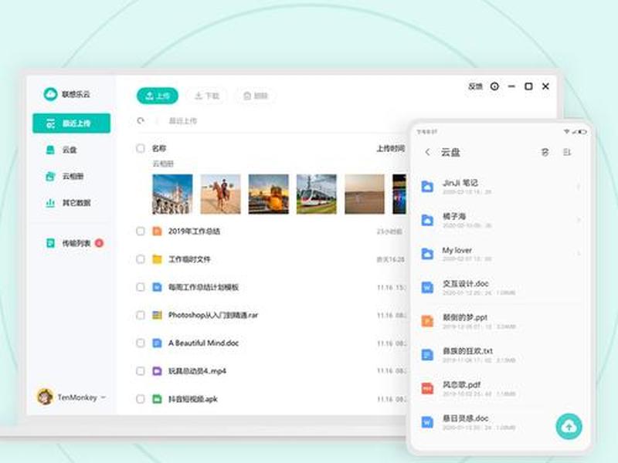Click the 最近上传 breadcrumb text

point(183,121)
